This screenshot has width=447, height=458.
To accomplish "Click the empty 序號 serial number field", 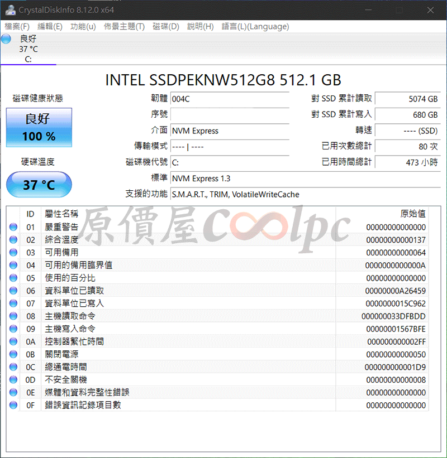I will click(x=230, y=115).
